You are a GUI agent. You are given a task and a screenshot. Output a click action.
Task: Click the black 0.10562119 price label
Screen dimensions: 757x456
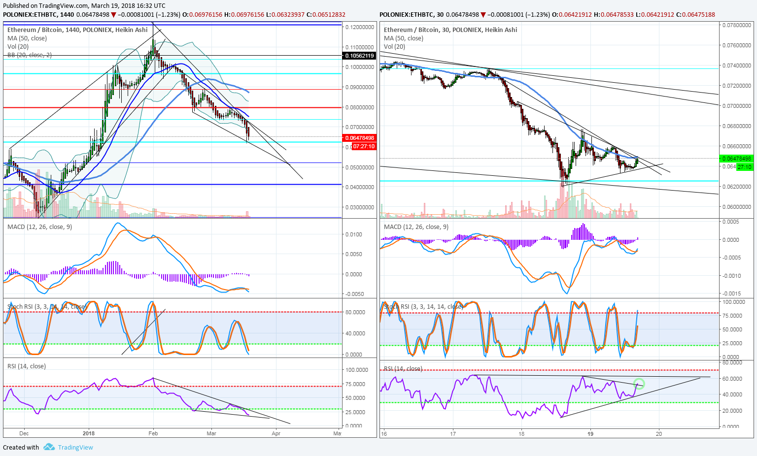[x=359, y=56]
